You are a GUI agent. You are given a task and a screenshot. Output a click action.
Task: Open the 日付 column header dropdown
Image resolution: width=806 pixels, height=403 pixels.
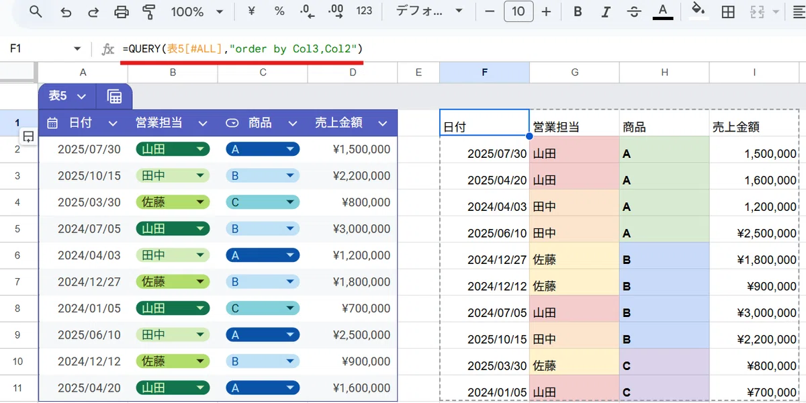point(113,123)
